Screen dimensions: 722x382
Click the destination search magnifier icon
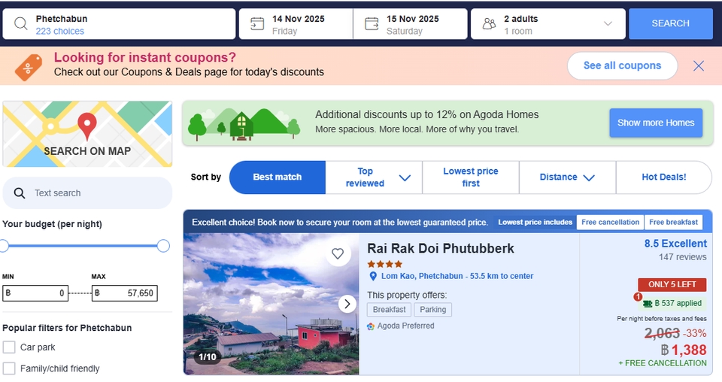click(x=20, y=24)
